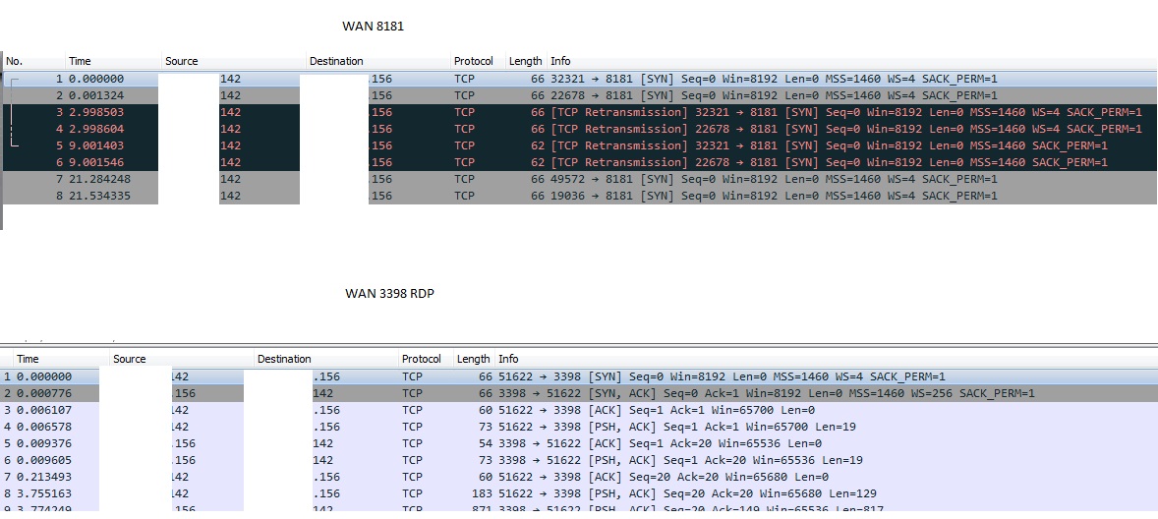Screen dimensions: 1158x519
Task: Select RDP PSH, ACK packet at 0.006578
Action: (579, 427)
